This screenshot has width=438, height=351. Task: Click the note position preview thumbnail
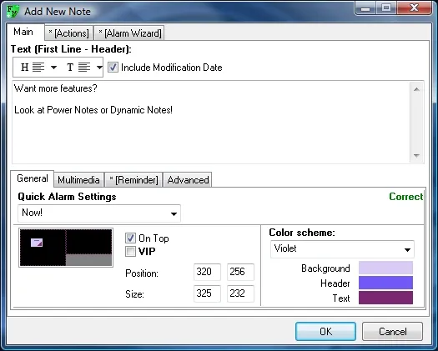[66, 248]
